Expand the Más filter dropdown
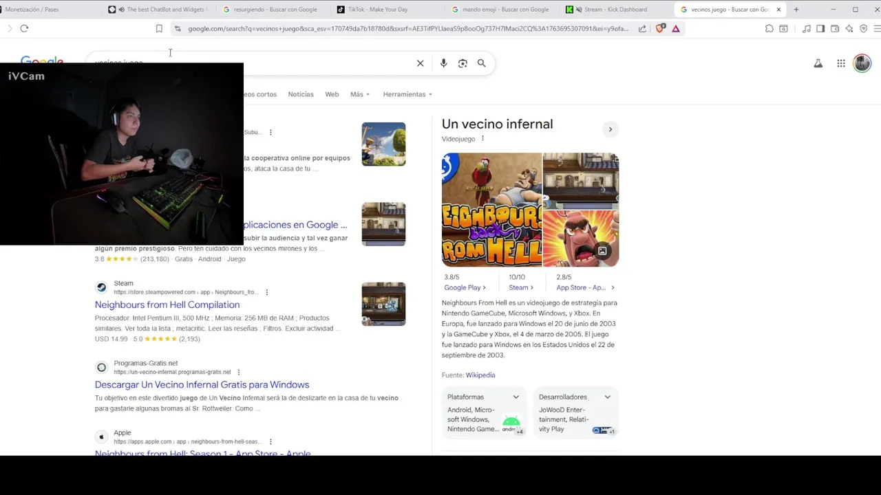 click(360, 94)
